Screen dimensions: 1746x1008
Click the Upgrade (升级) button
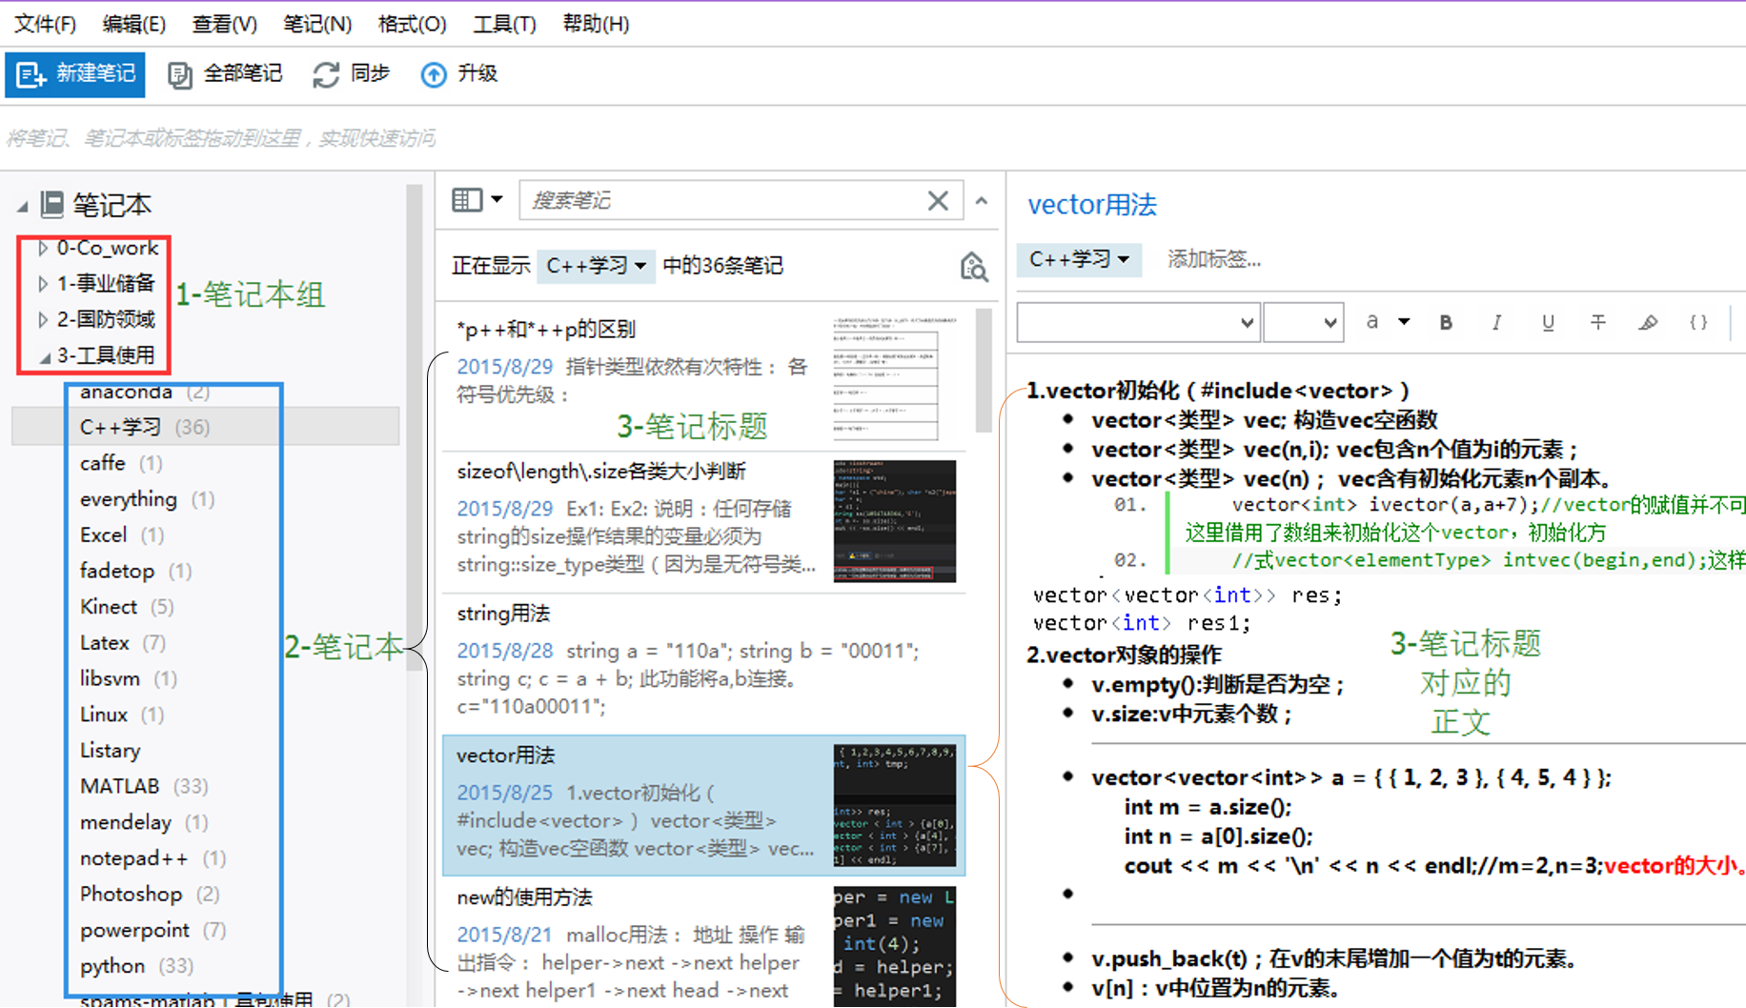pyautogui.click(x=459, y=74)
